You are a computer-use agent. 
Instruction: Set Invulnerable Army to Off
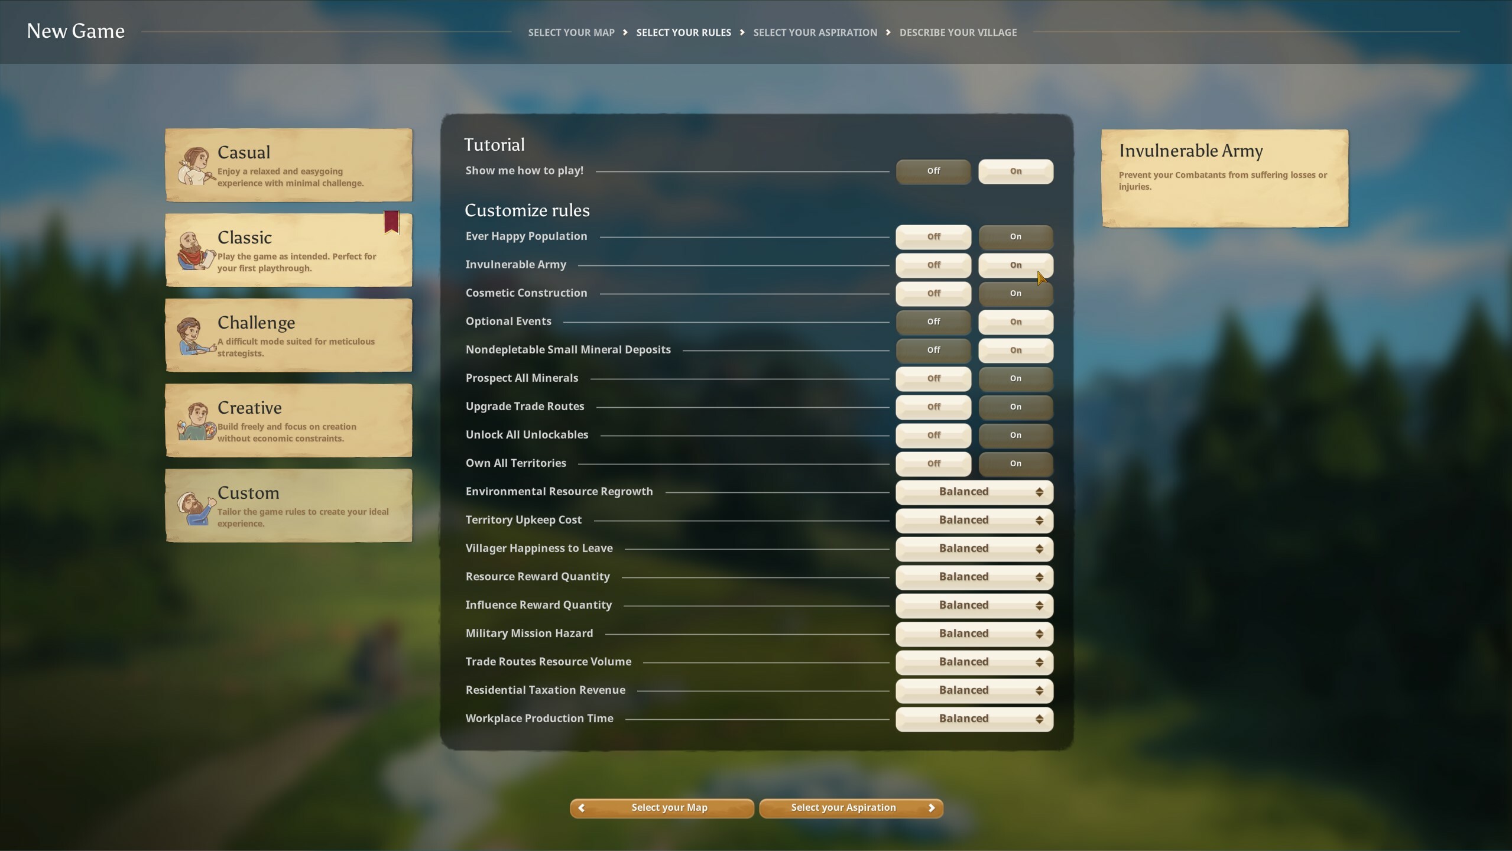pyautogui.click(x=933, y=265)
